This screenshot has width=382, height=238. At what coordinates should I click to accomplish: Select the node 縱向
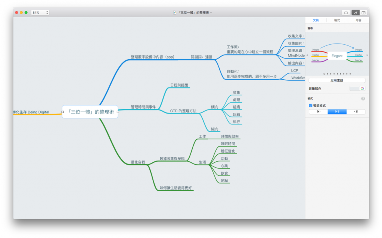point(215,129)
